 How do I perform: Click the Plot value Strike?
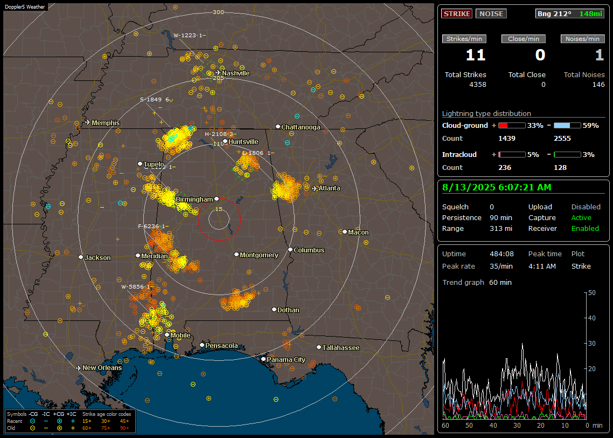tap(581, 266)
